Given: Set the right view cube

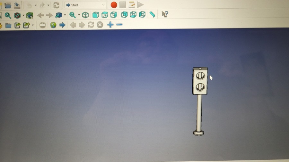Looking at the screenshot, I should click(x=114, y=15).
